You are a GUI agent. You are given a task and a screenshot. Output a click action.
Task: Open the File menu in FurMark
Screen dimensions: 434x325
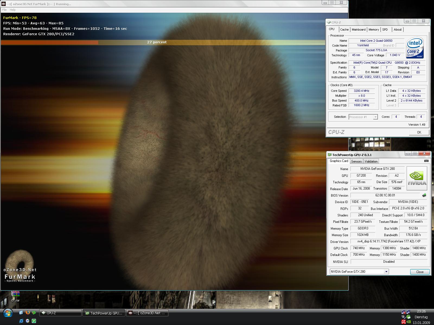point(4,10)
